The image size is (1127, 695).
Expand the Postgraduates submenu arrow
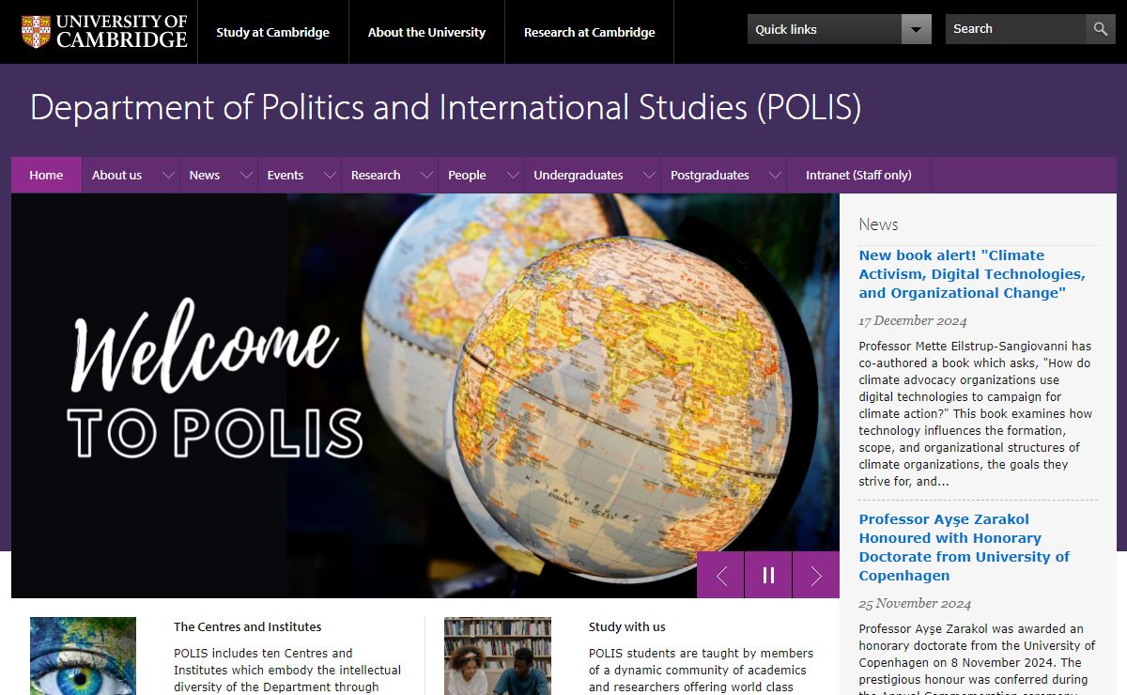(776, 176)
